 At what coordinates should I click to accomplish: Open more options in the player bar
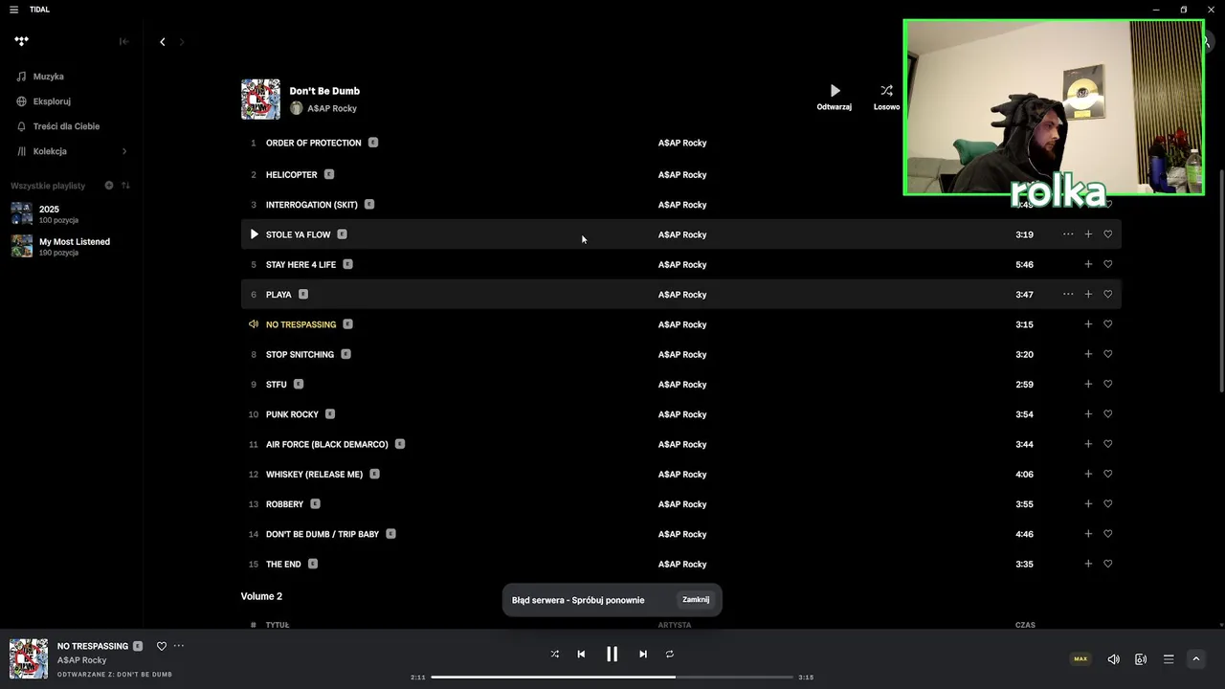coord(179,646)
